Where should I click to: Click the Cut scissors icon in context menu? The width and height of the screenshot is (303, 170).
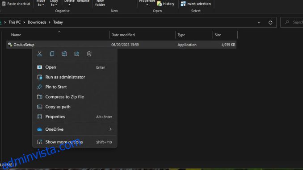tap(40, 54)
